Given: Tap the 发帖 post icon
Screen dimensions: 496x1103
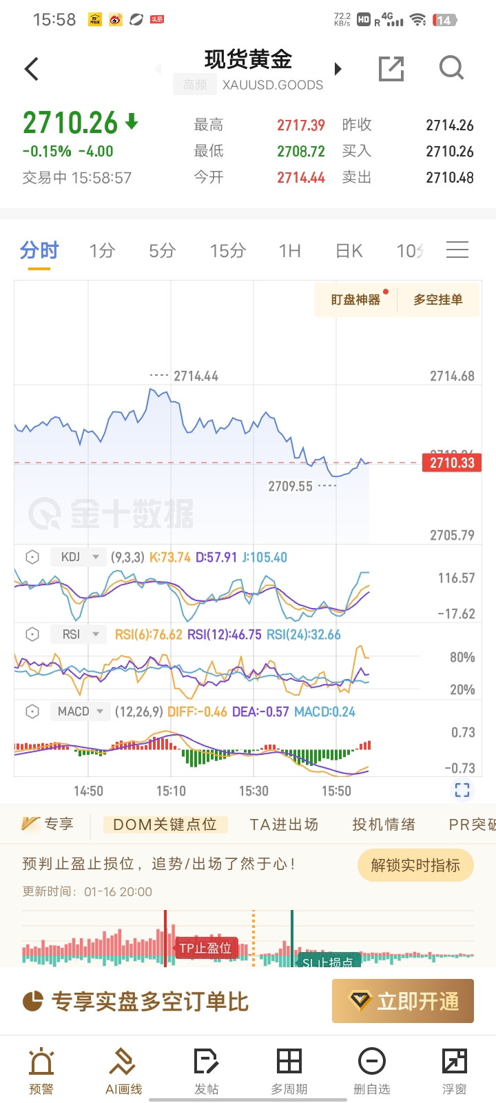Looking at the screenshot, I should point(207,1071).
